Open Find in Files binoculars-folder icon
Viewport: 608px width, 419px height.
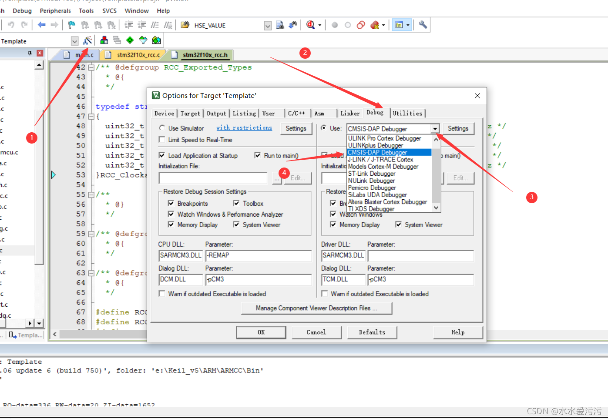185,25
